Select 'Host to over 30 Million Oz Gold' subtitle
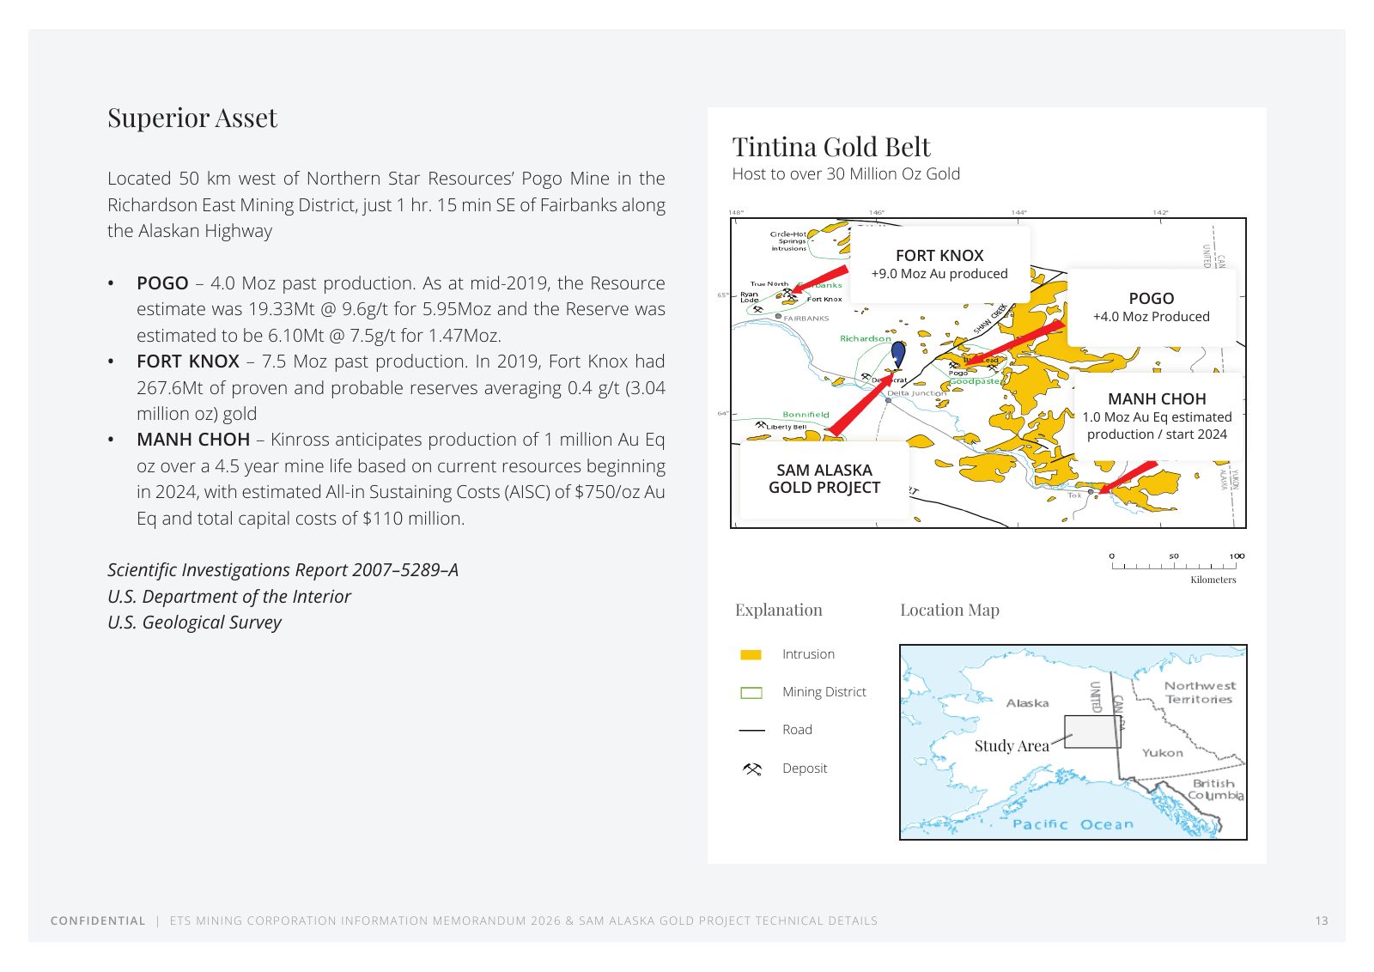This screenshot has width=1374, height=972. click(x=846, y=173)
